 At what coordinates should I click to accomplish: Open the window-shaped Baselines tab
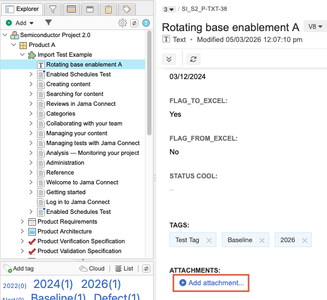pos(90,9)
